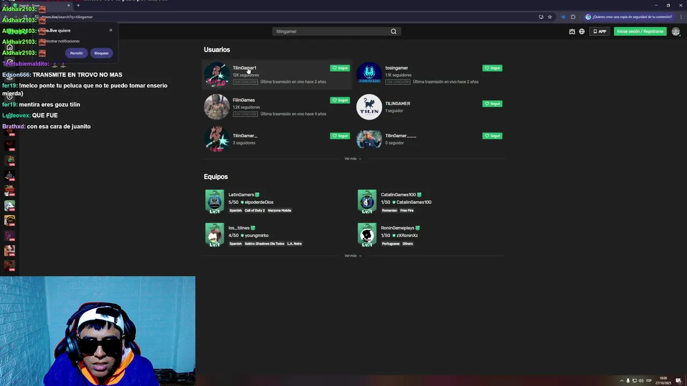Open the Chrome three-dot menu
The image size is (687, 386).
pos(681,17)
